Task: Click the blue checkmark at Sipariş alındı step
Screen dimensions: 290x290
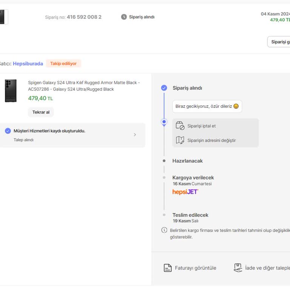Action: coord(164,88)
